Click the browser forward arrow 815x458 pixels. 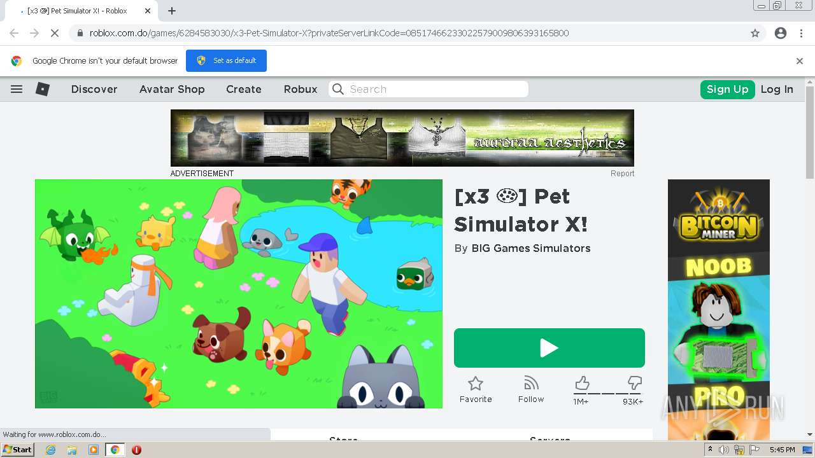(34, 33)
